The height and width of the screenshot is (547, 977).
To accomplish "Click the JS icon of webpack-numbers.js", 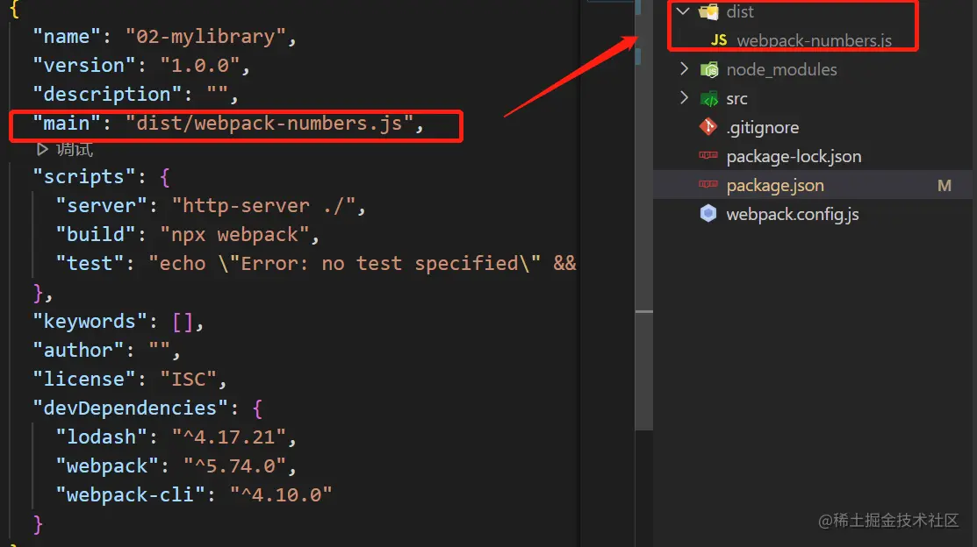I will tap(719, 39).
